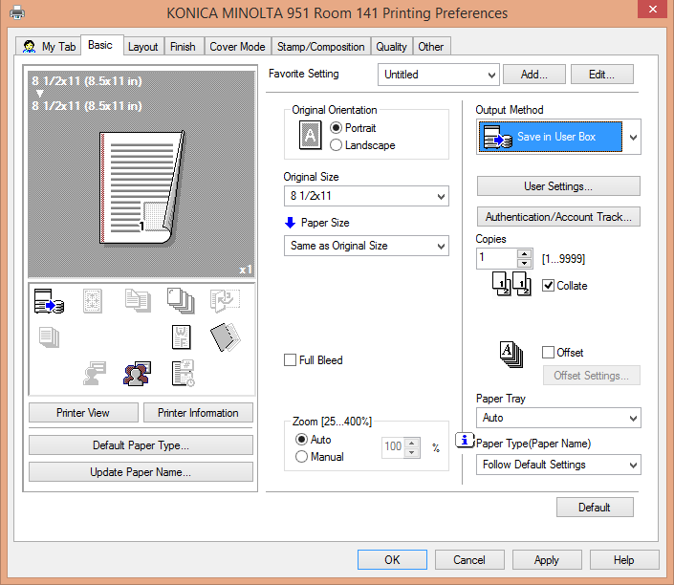Click the account track multi-user icon

click(x=137, y=374)
